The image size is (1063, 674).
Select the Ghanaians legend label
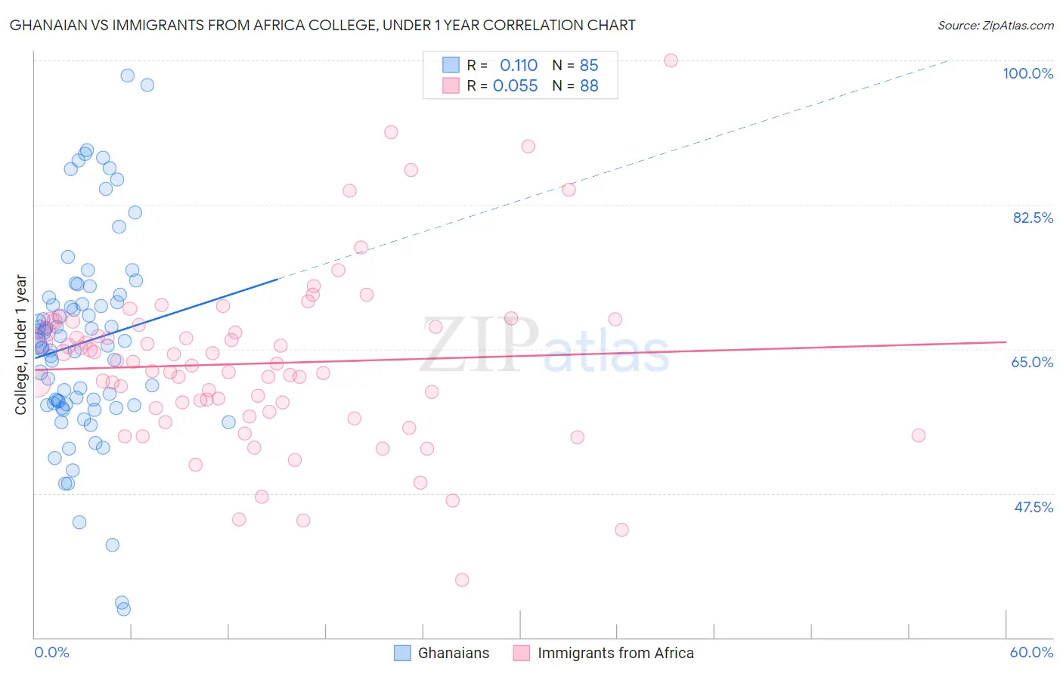click(454, 653)
